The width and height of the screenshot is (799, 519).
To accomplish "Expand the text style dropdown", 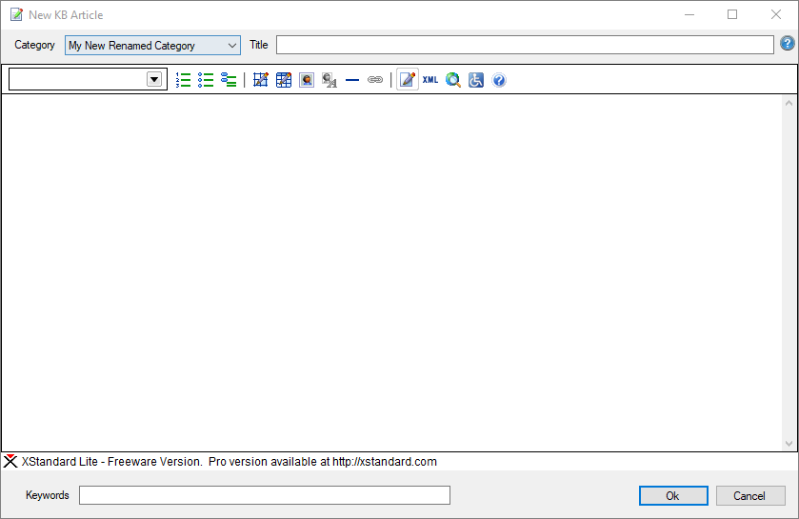I will [154, 80].
